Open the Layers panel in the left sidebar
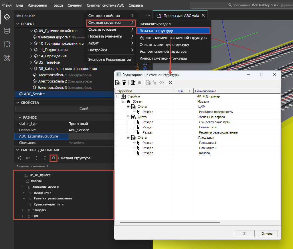 click(x=7, y=17)
